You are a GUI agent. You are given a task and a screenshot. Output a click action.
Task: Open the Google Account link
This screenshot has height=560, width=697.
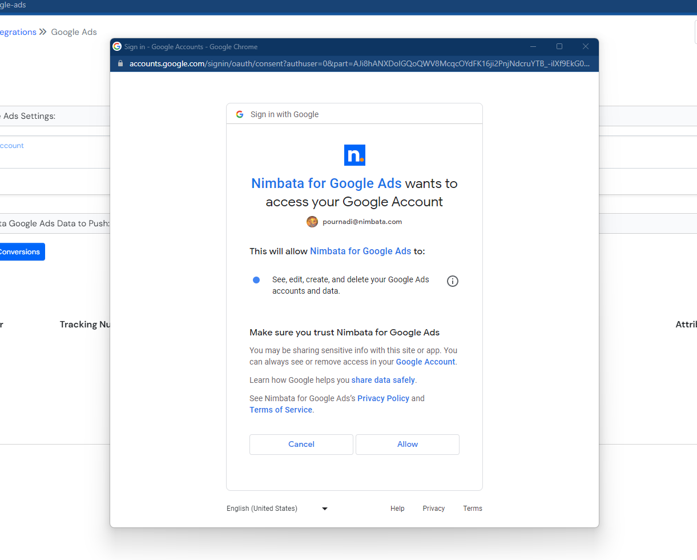[x=425, y=362]
